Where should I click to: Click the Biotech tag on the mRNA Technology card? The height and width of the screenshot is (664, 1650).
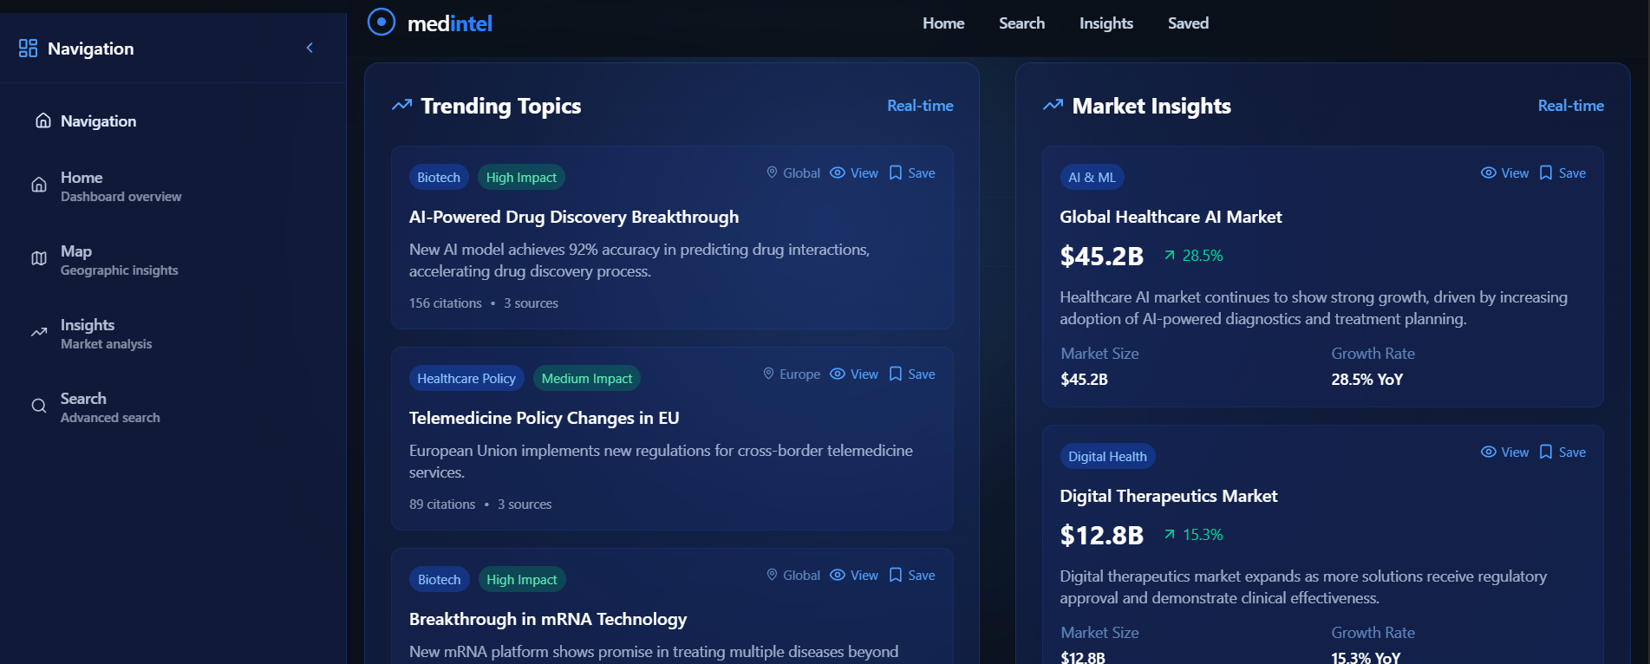[x=440, y=579]
